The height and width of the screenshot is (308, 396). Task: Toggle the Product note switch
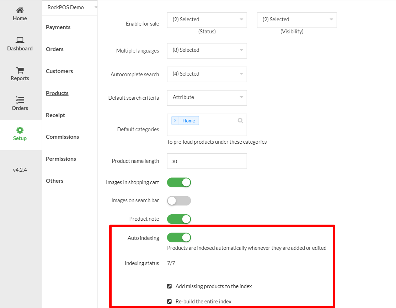(179, 219)
